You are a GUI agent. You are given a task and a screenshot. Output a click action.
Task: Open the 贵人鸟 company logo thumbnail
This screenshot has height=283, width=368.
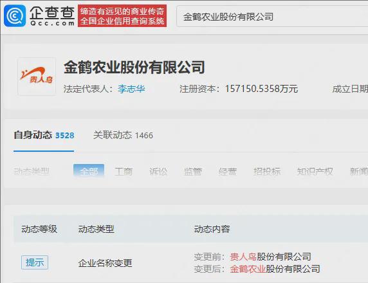[x=37, y=77]
